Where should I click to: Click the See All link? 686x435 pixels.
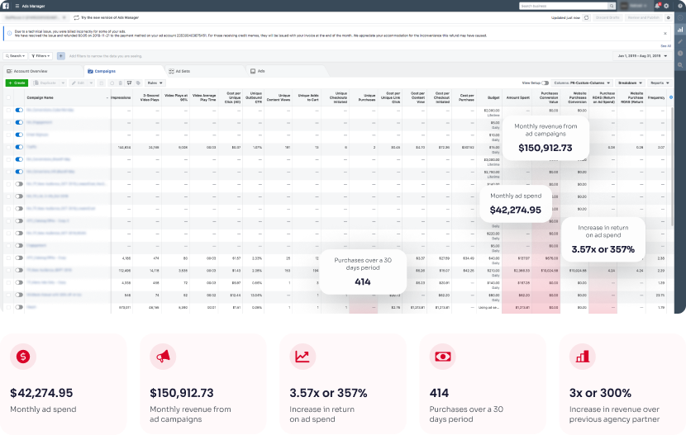(666, 45)
